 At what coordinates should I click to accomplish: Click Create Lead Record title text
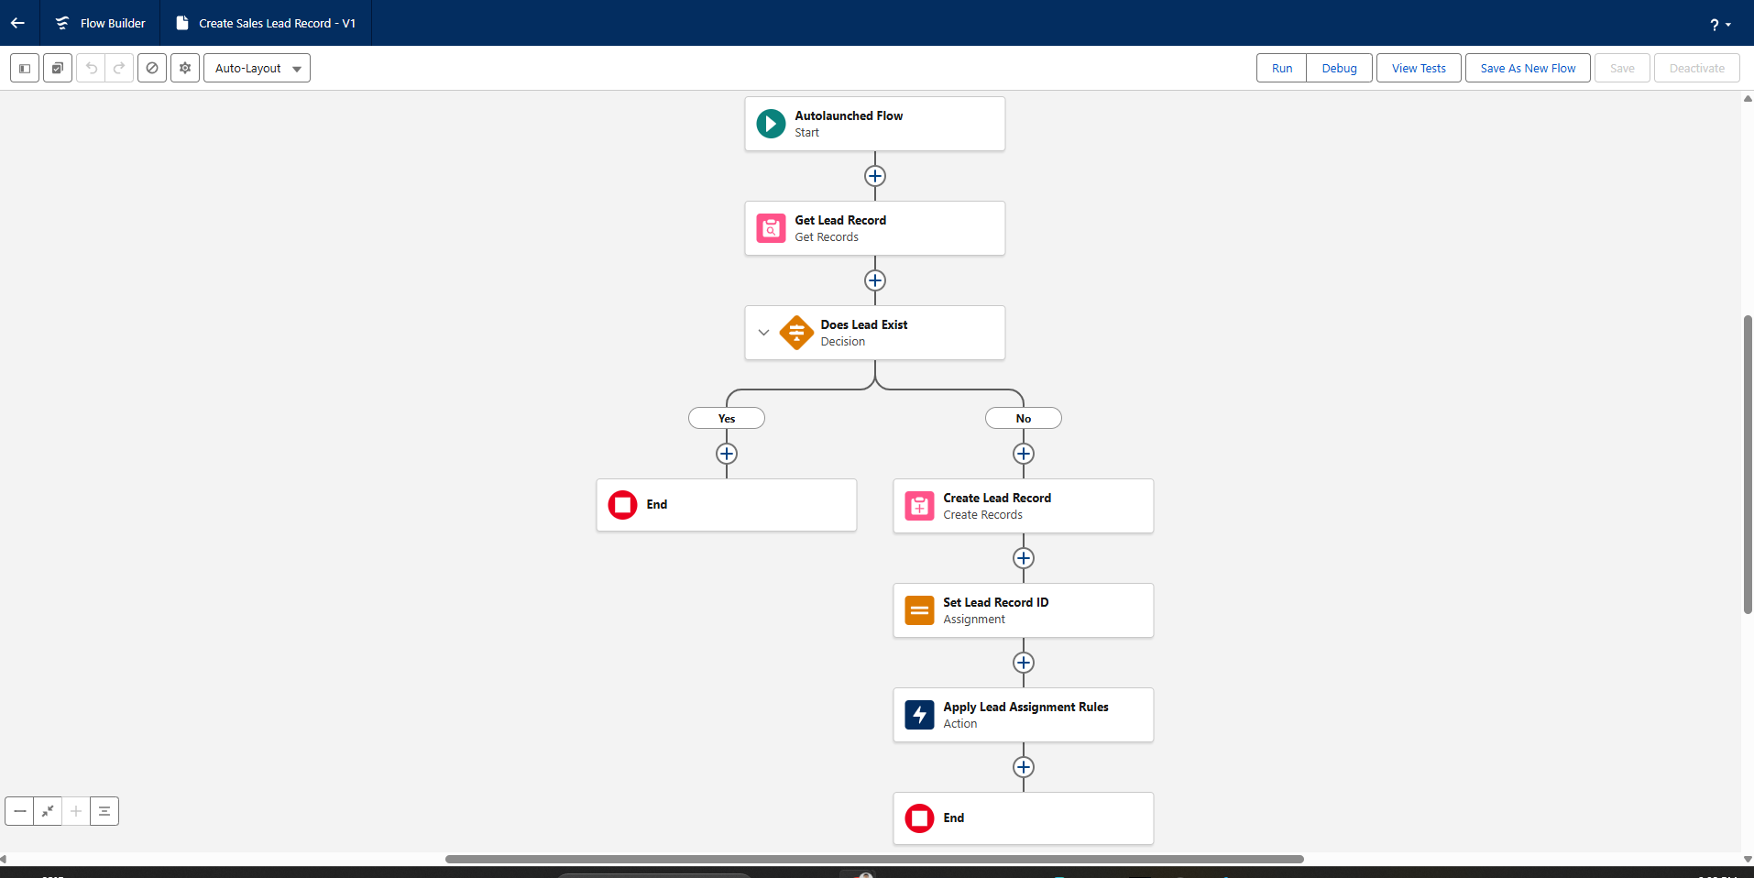pyautogui.click(x=997, y=498)
